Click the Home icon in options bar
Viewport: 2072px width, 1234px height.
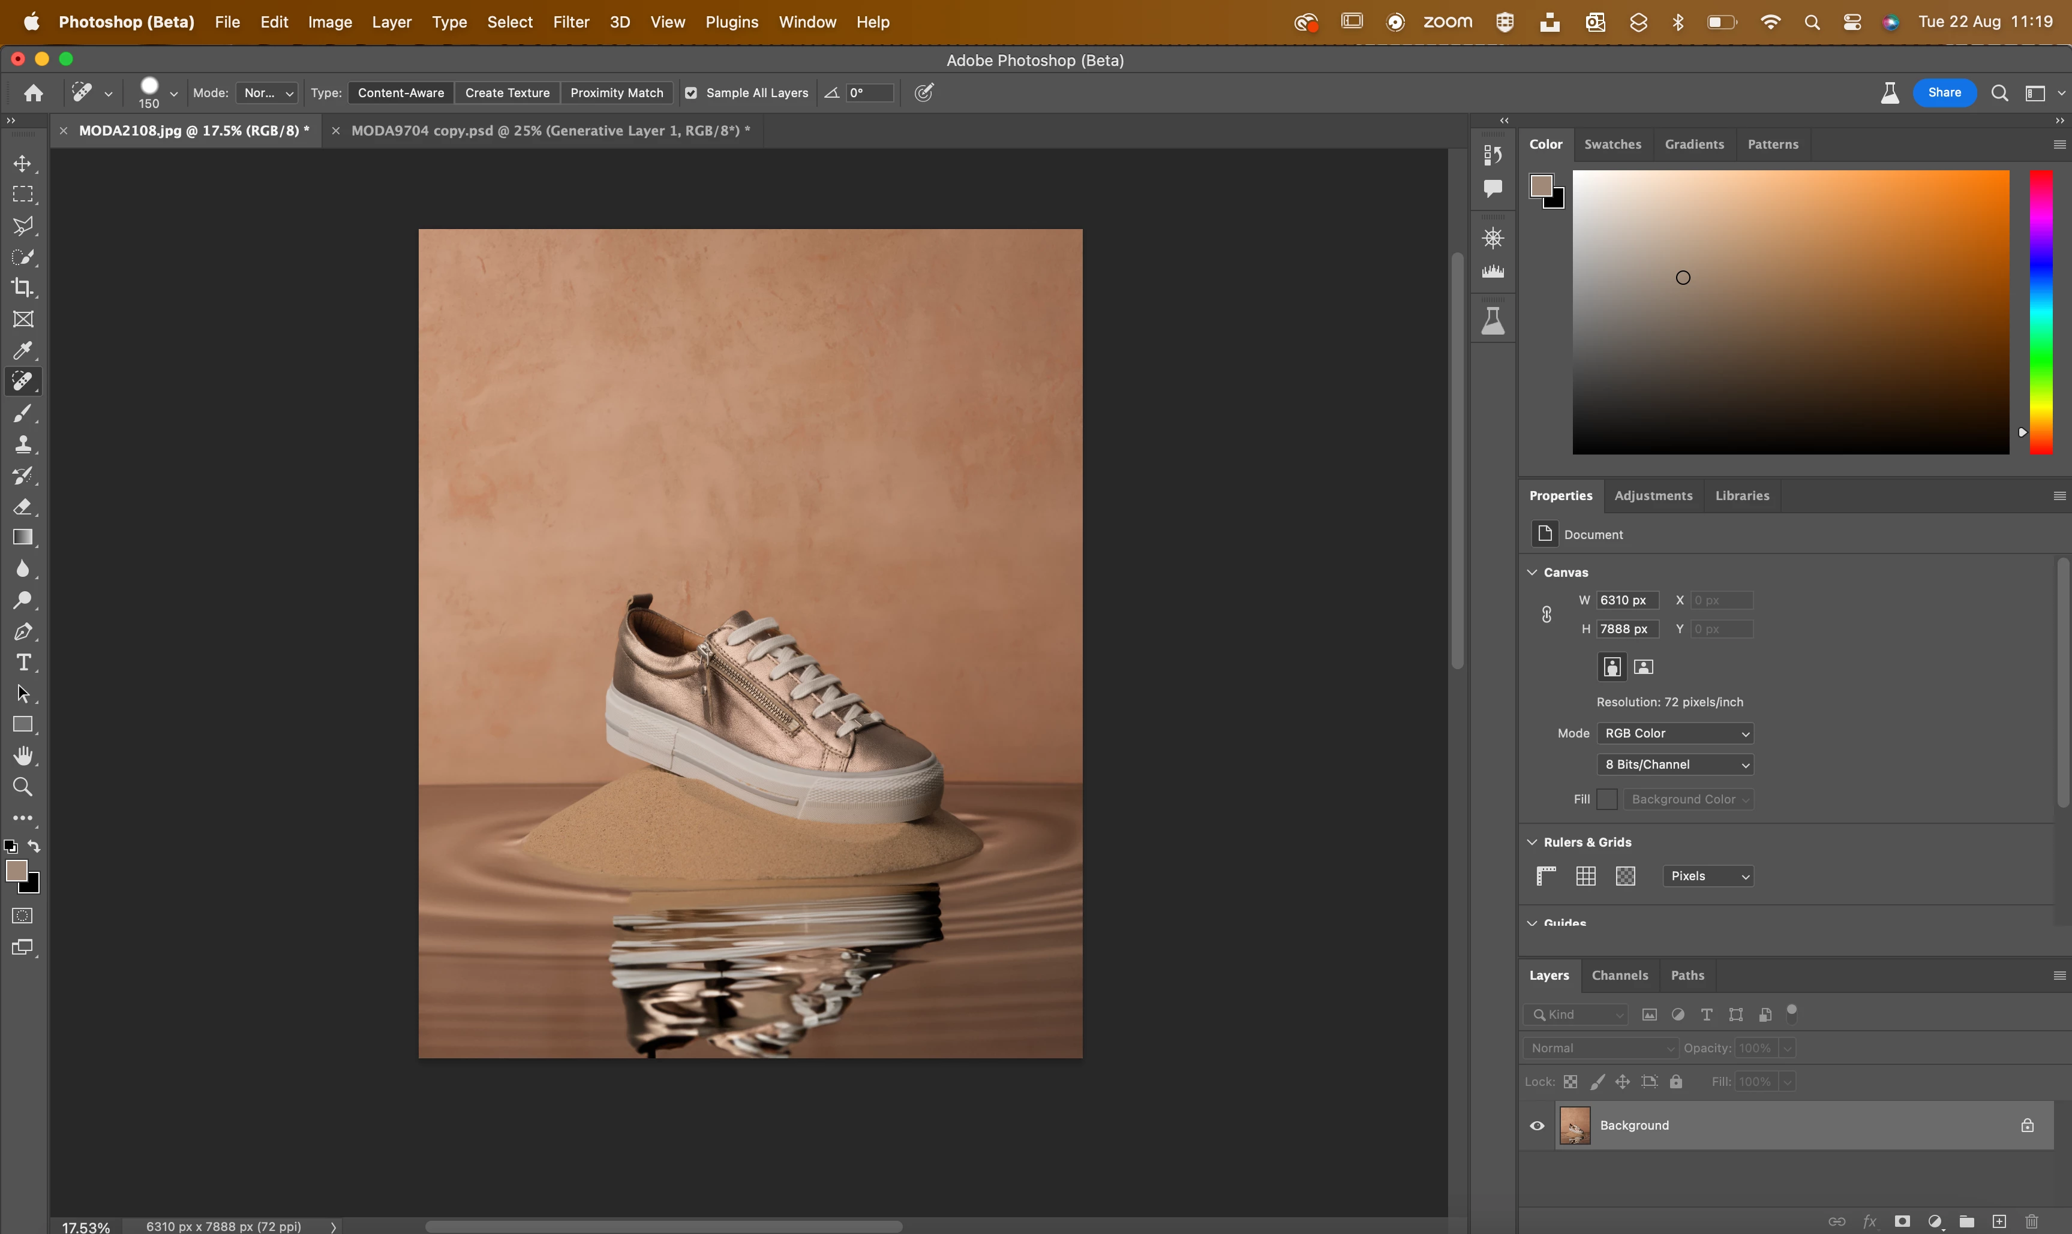click(x=33, y=93)
